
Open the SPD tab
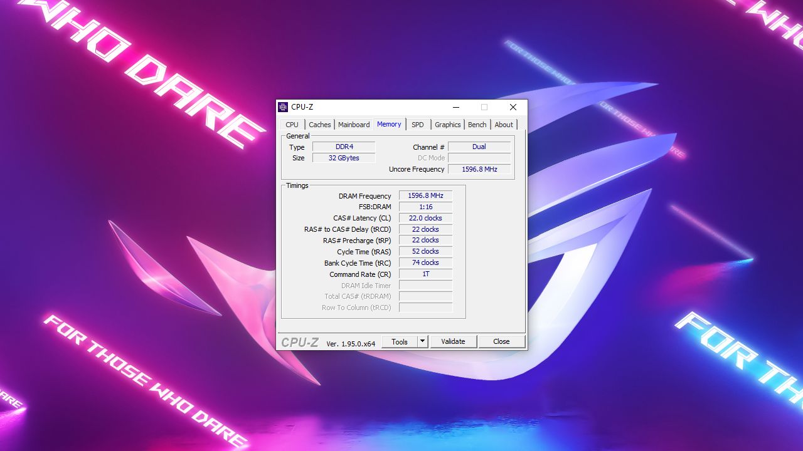tap(417, 124)
